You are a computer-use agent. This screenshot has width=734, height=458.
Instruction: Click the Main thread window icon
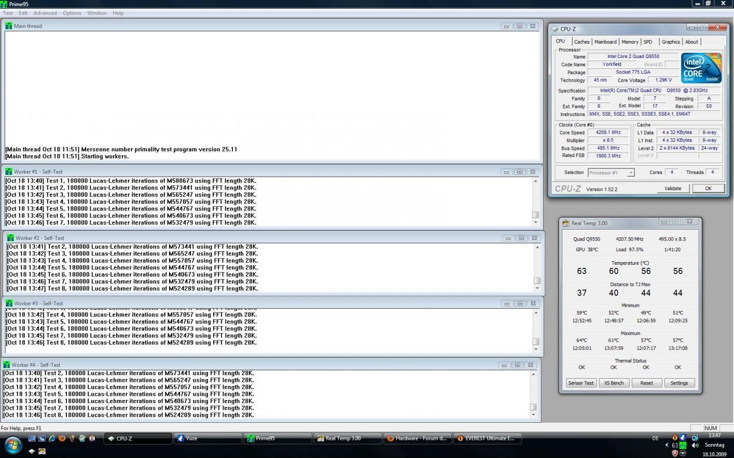point(9,26)
